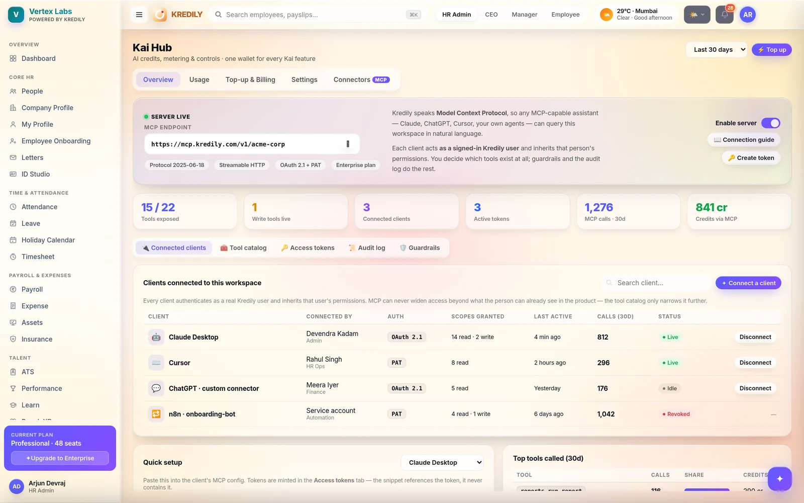Copy the MCP endpoint URL
Screen dimensions: 804x503
point(348,144)
